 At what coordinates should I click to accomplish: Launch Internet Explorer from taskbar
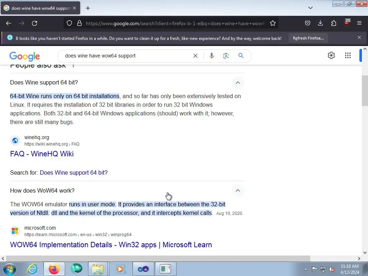[32, 269]
